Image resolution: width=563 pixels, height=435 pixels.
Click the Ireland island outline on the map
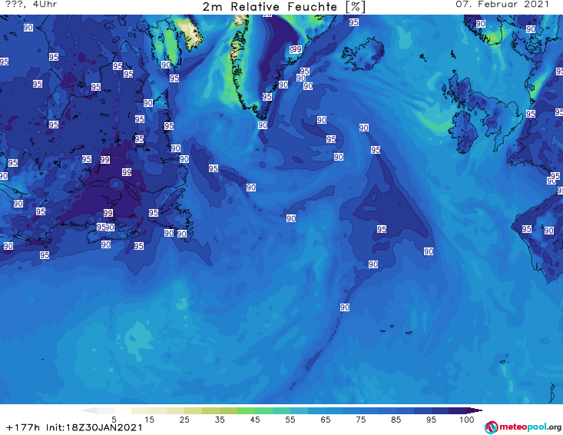point(463,131)
